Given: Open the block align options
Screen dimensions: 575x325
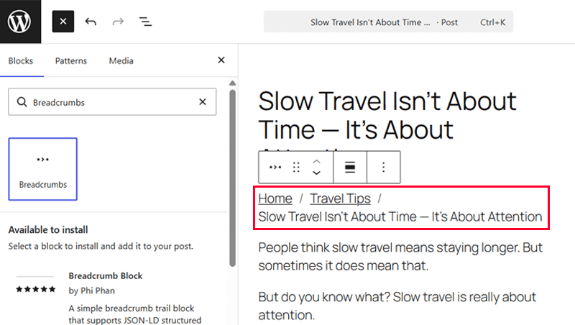Looking at the screenshot, I should [x=350, y=168].
